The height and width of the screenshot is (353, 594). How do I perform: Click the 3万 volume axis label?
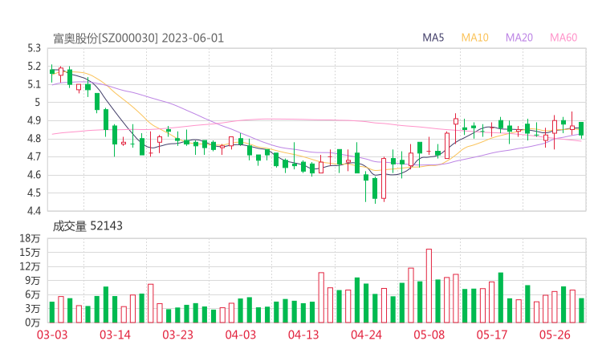tap(33, 308)
